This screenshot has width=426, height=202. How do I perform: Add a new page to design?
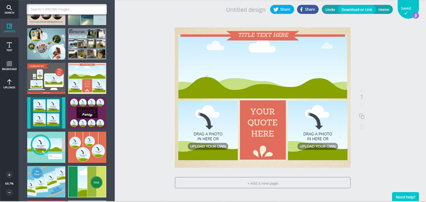263,183
